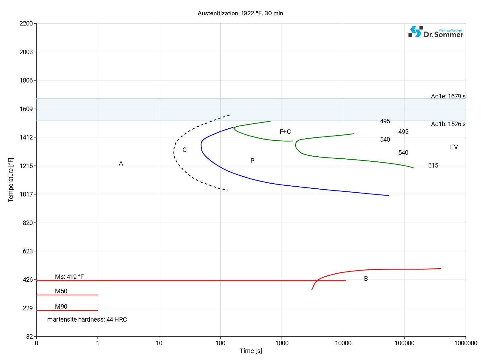Image resolution: width=481 pixels, height=360 pixels.
Task: Click the HV hardness unit label
Action: 453,147
